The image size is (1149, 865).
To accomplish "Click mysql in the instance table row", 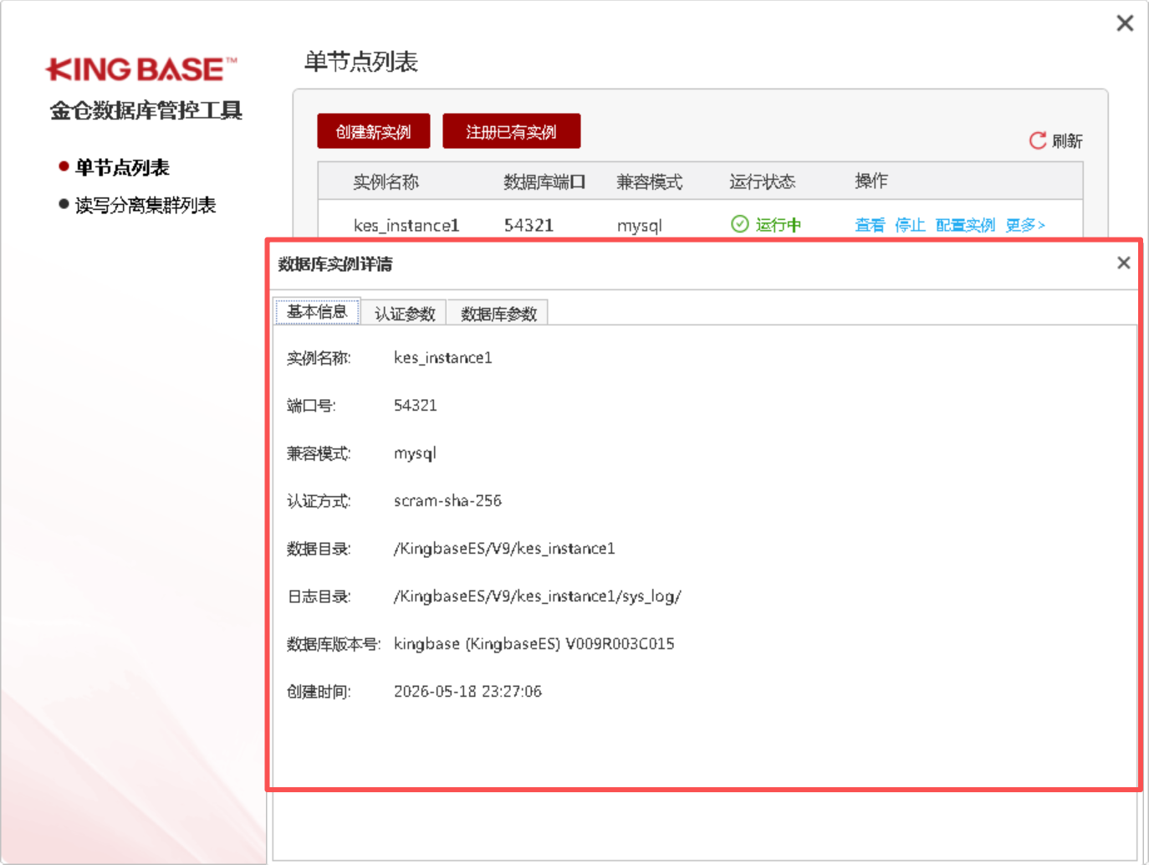I will 640,226.
